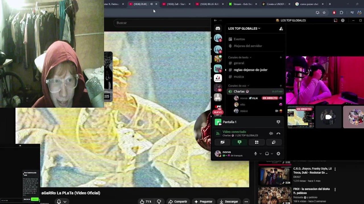Screen dimensions: 364x204
Task: Toggle screen share in Discord voice panel
Action: point(239,142)
